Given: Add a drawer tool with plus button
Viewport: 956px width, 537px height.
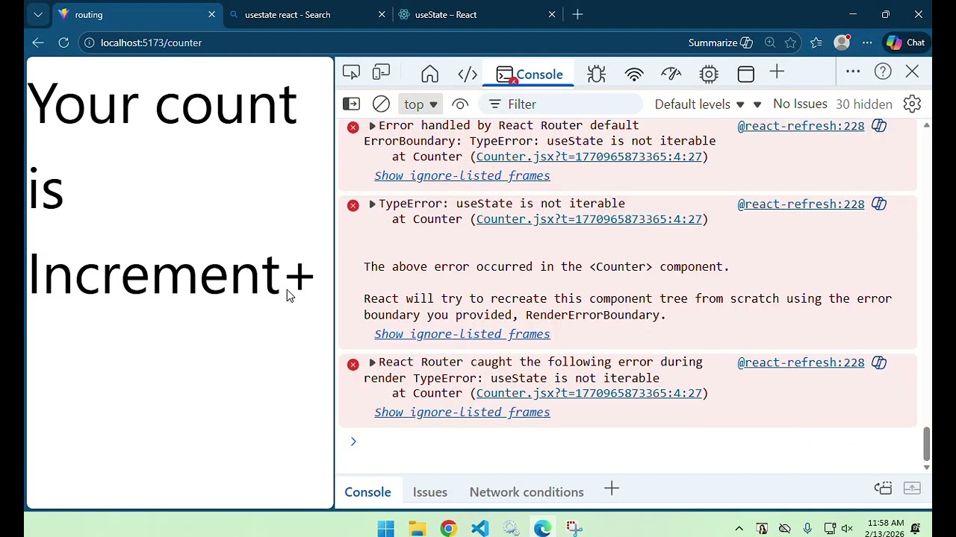Looking at the screenshot, I should (x=612, y=489).
